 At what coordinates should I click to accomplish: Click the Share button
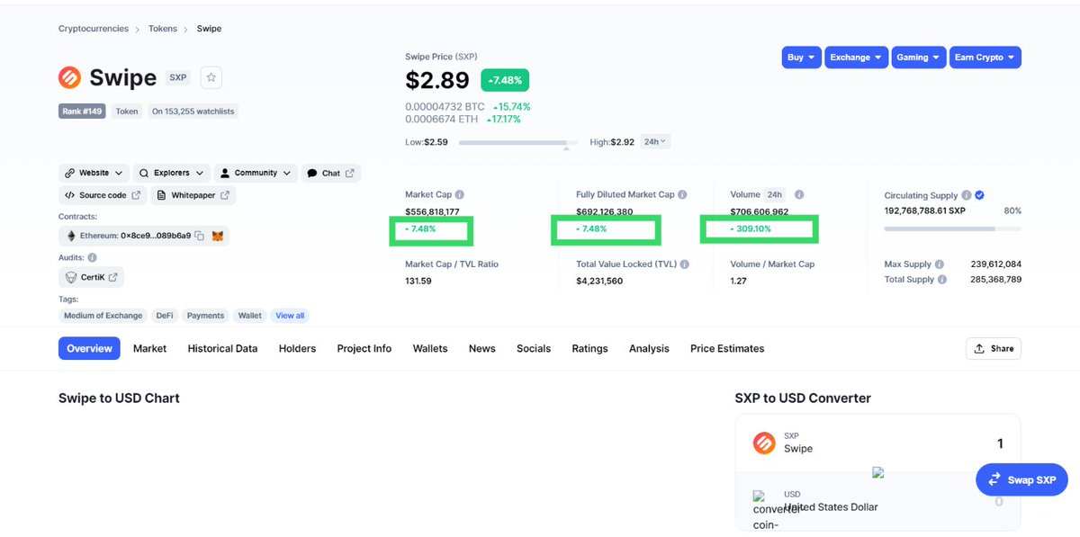point(993,348)
